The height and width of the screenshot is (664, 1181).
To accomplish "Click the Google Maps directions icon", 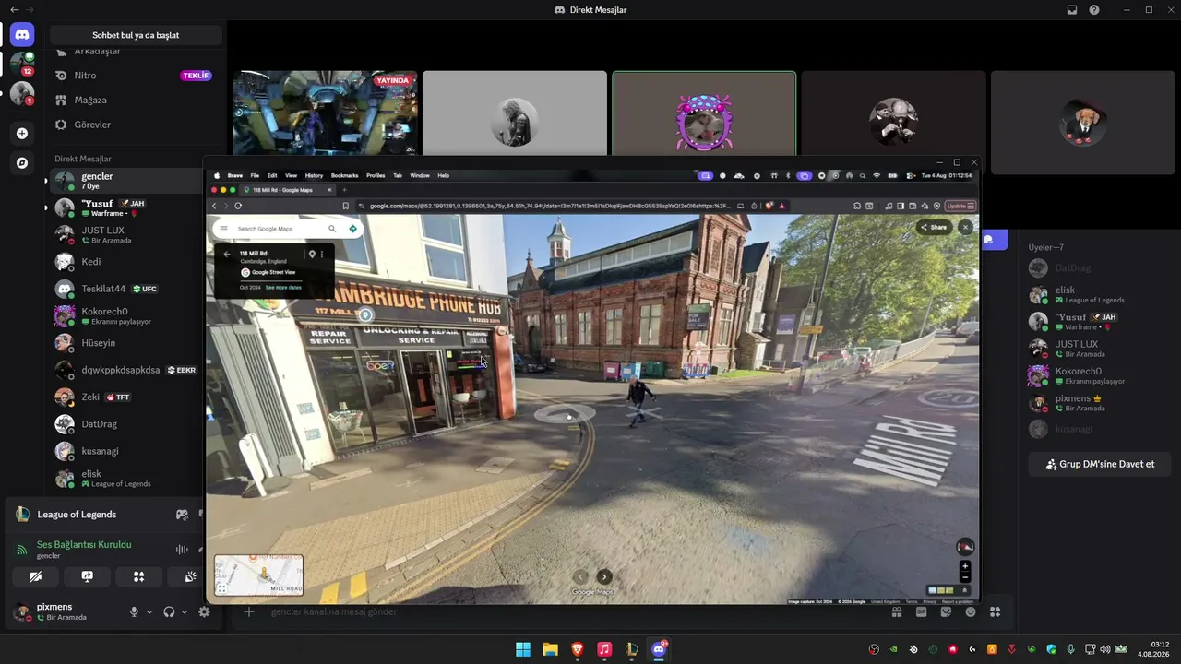I will coord(352,229).
